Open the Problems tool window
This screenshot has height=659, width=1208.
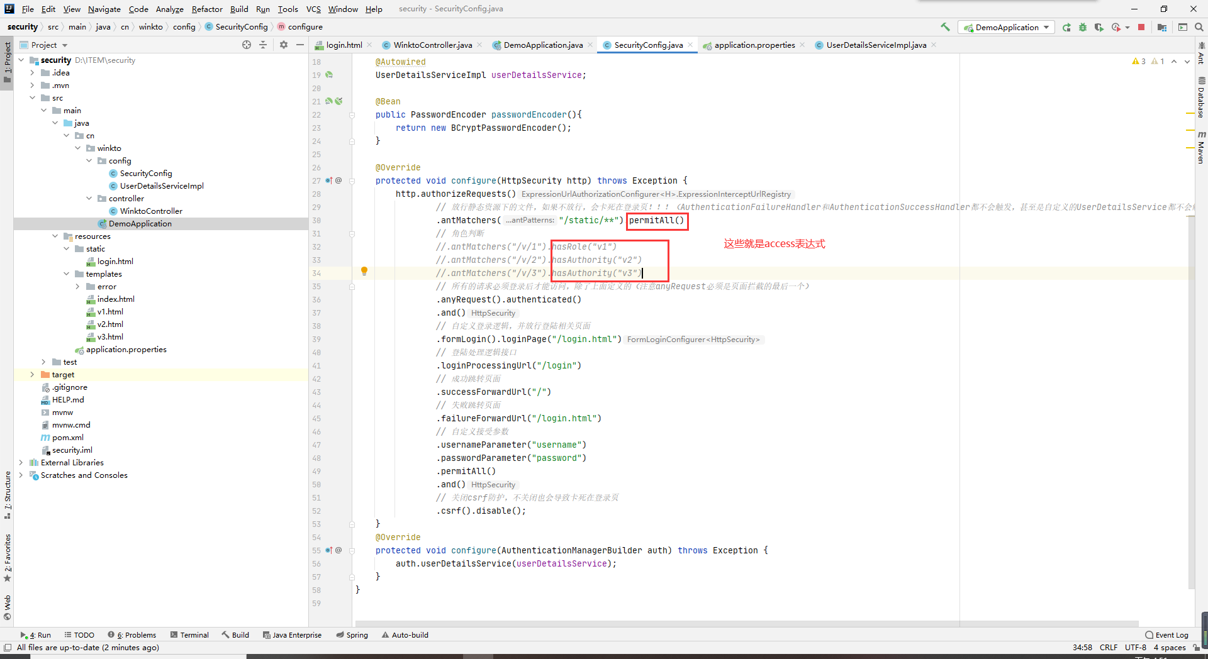point(131,635)
